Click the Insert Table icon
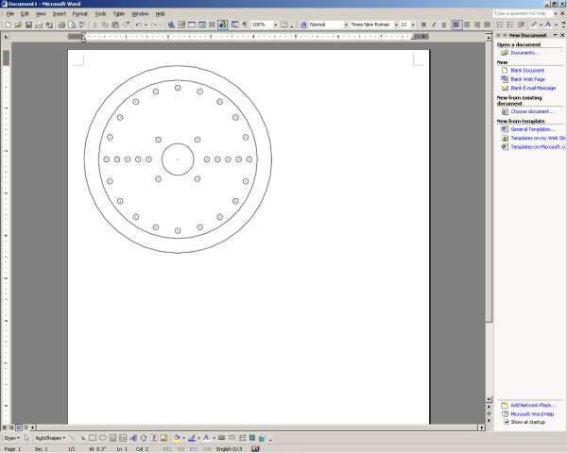This screenshot has width=567, height=453. click(x=192, y=25)
